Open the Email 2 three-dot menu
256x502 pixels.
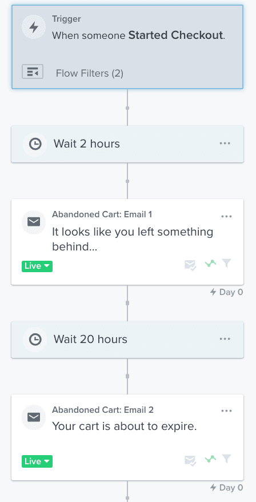[x=226, y=411]
